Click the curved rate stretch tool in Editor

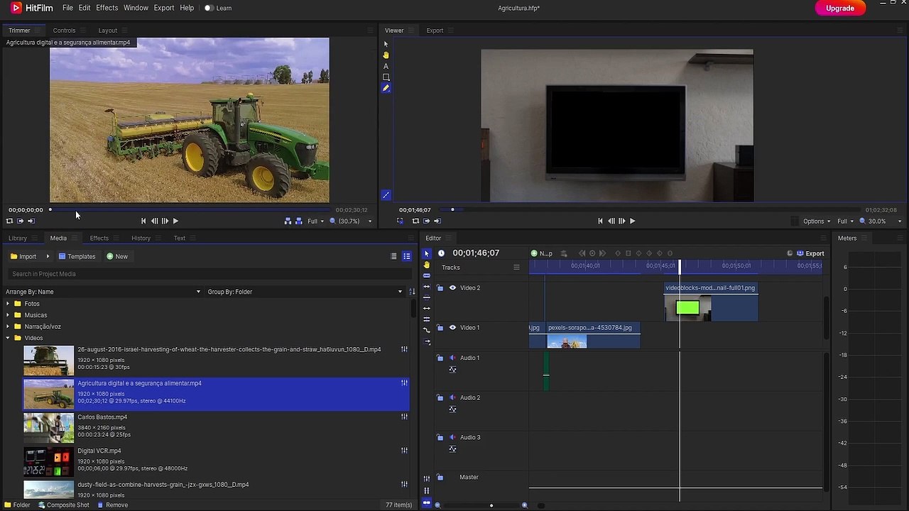pos(427,330)
